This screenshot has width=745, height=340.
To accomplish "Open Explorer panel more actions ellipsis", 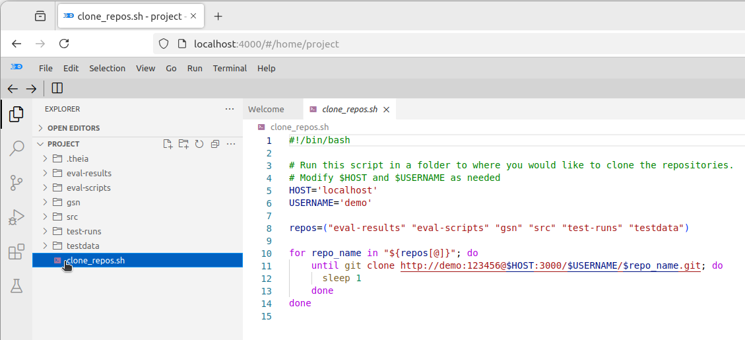I will click(x=230, y=109).
